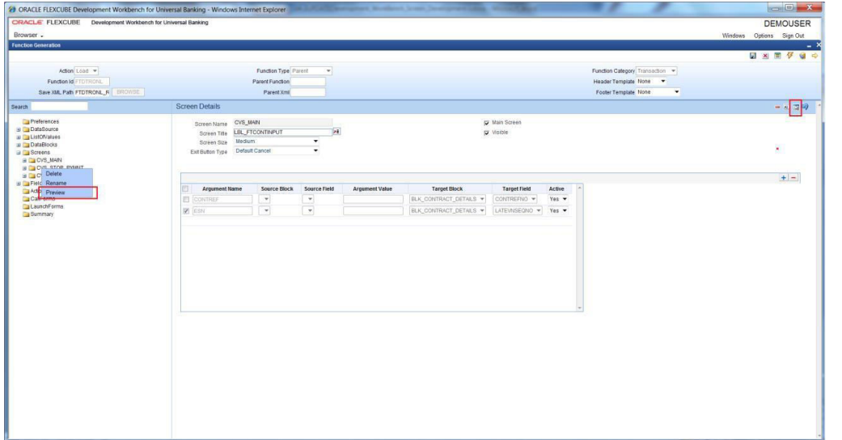Click the red minus icon in Screen Details header
Viewport: 842px width, 440px height.
(x=777, y=107)
